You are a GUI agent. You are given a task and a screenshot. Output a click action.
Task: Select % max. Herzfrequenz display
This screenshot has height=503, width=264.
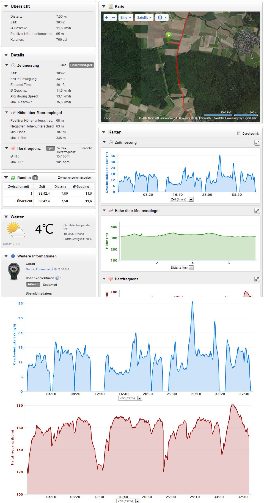coord(66,150)
